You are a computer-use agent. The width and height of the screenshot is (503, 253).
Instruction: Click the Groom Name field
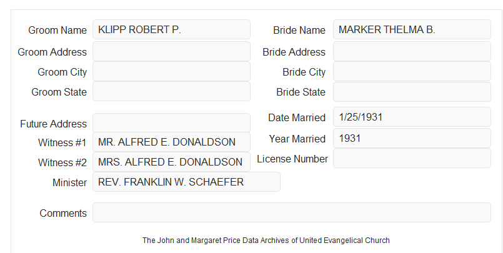(171, 29)
